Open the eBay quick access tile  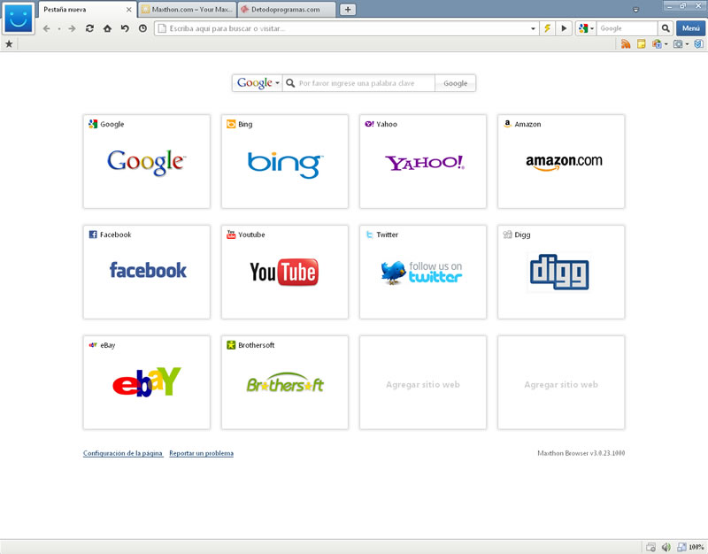(x=147, y=382)
